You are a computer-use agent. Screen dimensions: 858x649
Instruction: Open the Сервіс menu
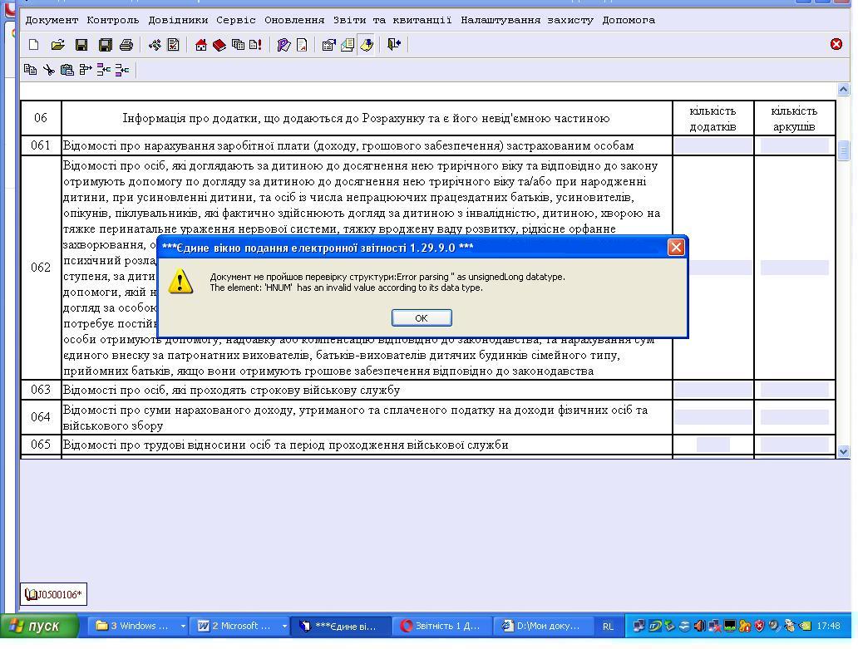[236, 20]
